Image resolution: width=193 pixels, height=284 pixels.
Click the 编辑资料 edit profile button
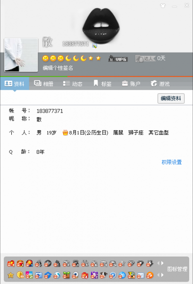(171, 98)
